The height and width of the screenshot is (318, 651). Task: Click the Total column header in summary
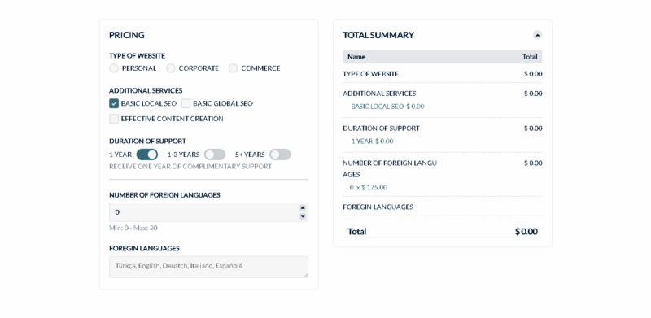pyautogui.click(x=530, y=57)
